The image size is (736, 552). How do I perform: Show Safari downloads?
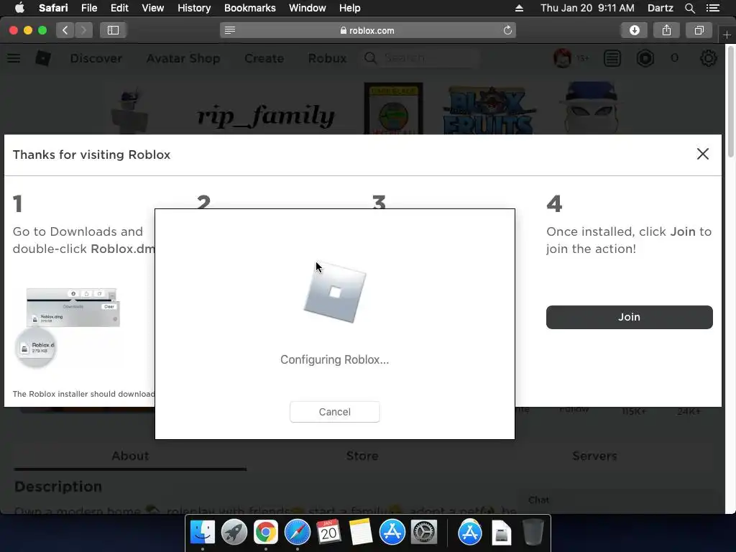click(x=634, y=30)
